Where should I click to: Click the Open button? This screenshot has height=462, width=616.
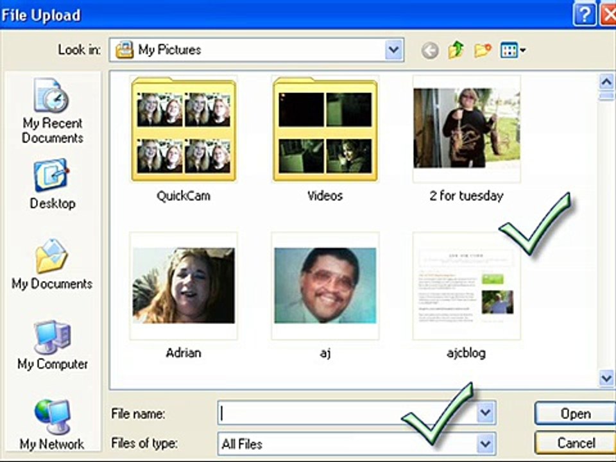click(x=575, y=413)
